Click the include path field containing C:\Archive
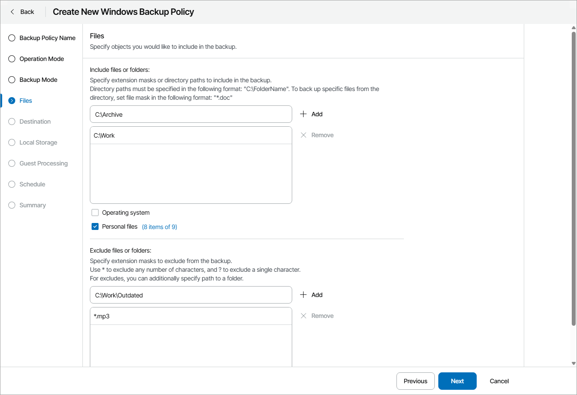 click(x=191, y=115)
